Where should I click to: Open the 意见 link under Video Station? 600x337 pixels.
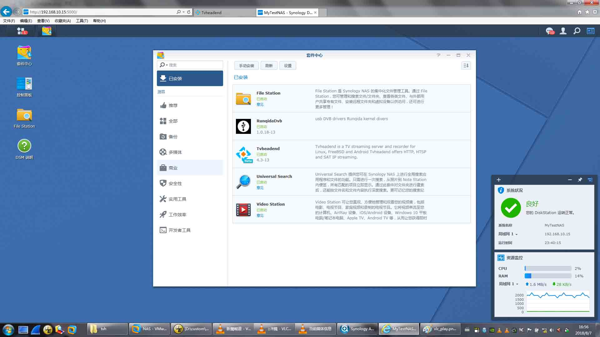click(x=260, y=215)
